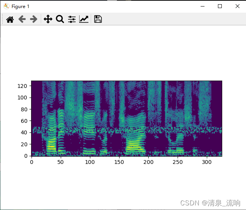The image size is (246, 210).
Task: Minimize the Figure 1 window
Action: click(203, 6)
